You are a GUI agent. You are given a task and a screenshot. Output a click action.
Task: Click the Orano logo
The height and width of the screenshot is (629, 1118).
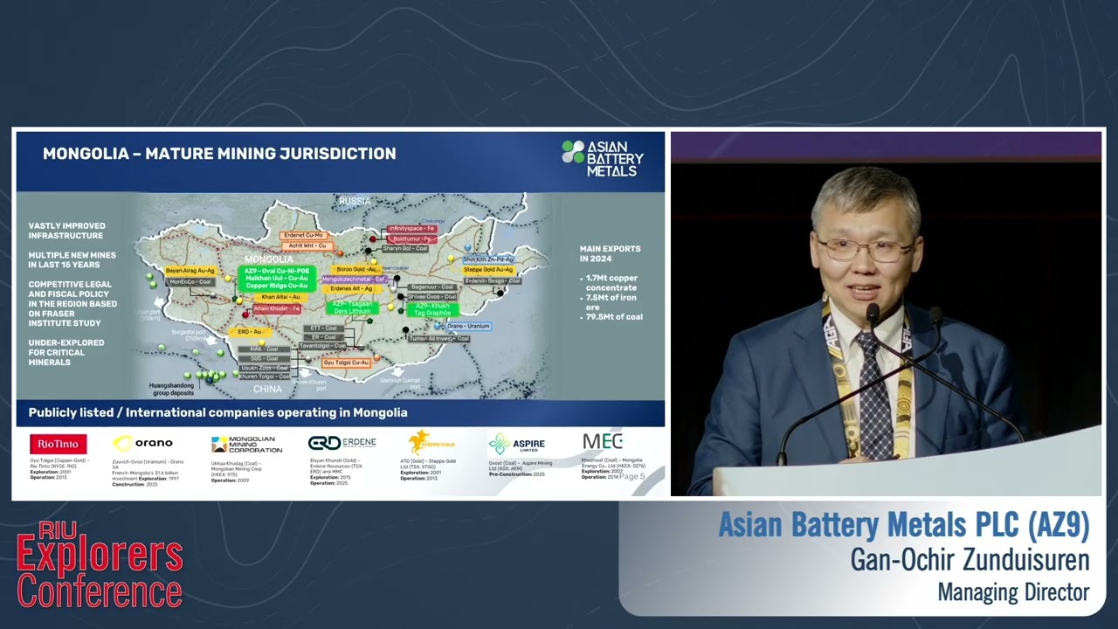pyautogui.click(x=143, y=444)
